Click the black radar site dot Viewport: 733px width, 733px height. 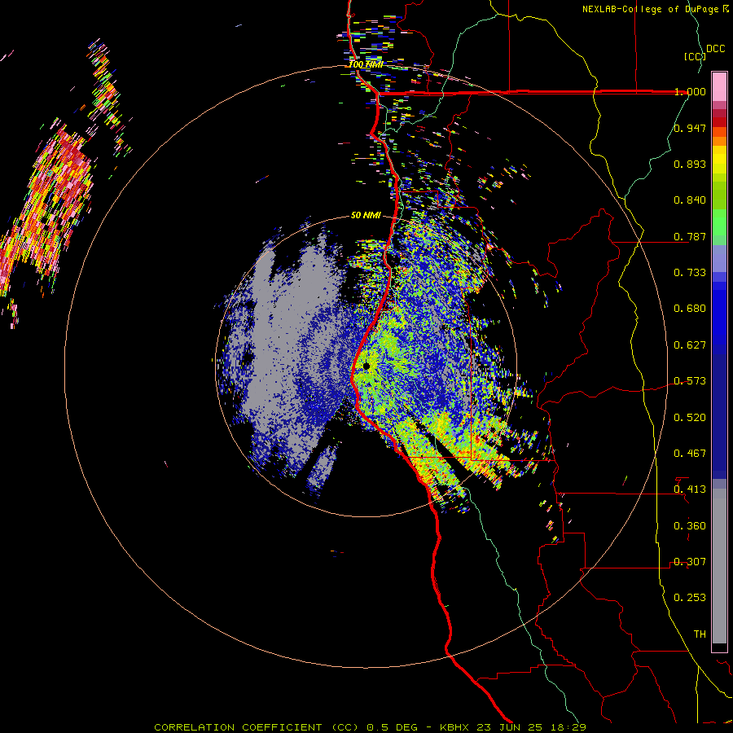(x=366, y=366)
